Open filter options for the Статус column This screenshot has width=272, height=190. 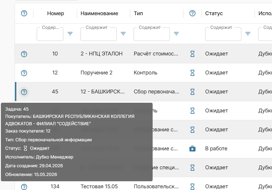pyautogui.click(x=248, y=34)
